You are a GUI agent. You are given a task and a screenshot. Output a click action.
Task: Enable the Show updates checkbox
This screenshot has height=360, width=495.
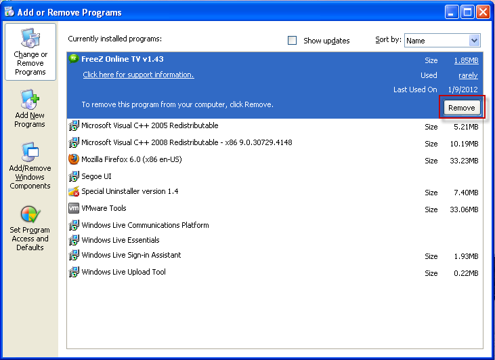click(292, 41)
